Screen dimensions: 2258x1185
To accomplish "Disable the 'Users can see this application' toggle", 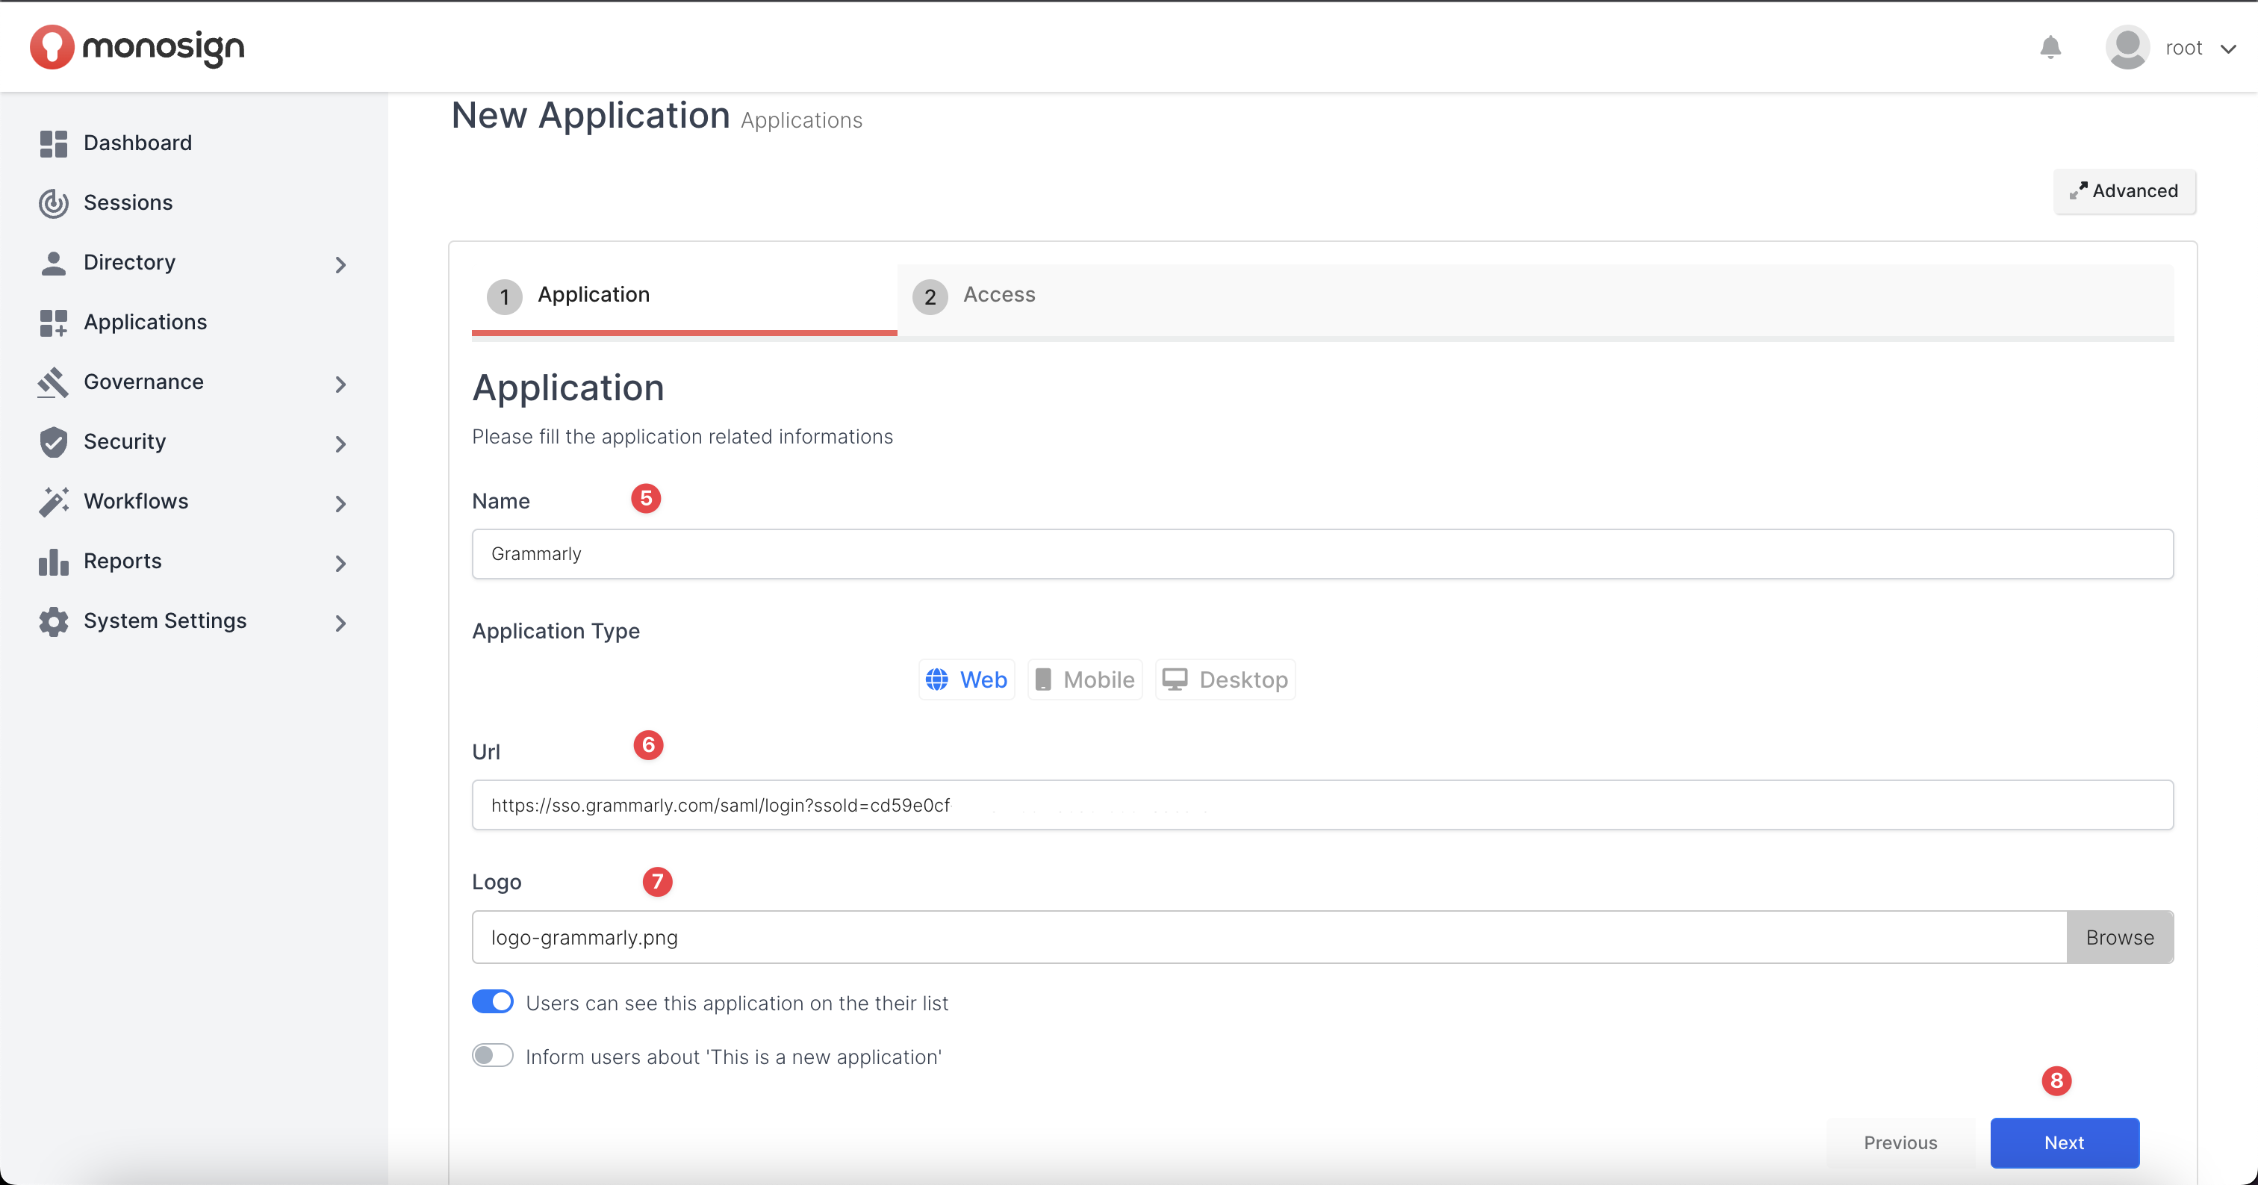I will (x=493, y=1002).
